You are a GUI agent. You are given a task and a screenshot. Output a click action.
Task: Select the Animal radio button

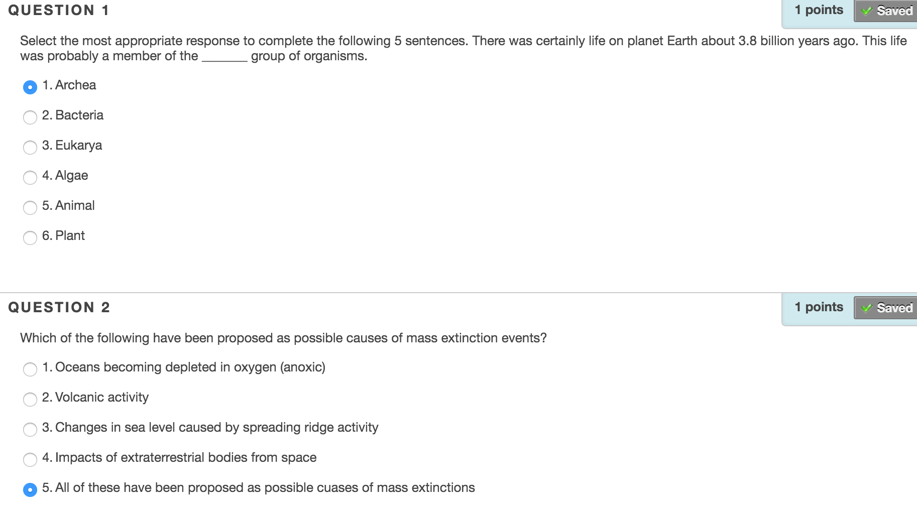[30, 208]
